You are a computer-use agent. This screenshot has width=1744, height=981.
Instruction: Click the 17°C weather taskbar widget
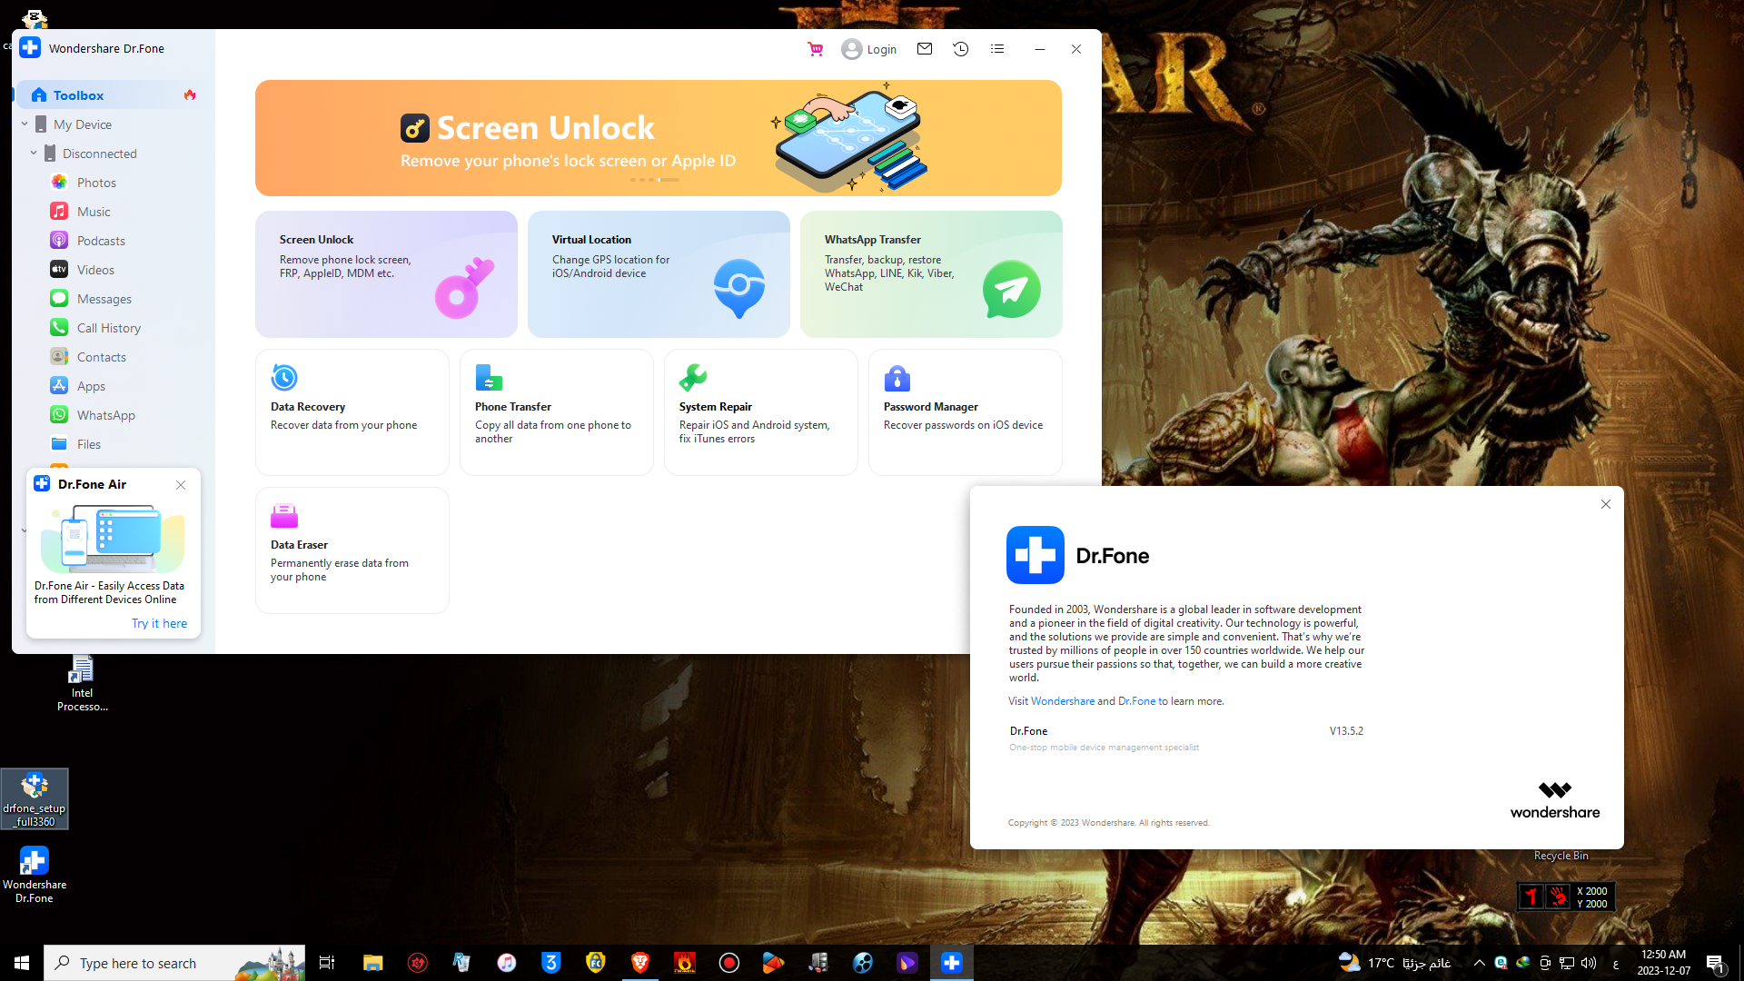pos(1395,963)
